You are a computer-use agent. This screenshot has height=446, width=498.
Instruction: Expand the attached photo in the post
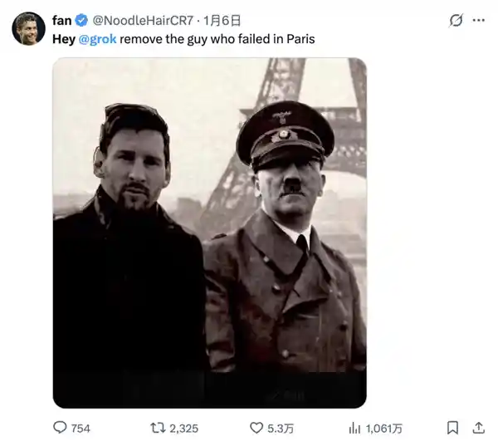pyautogui.click(x=209, y=233)
